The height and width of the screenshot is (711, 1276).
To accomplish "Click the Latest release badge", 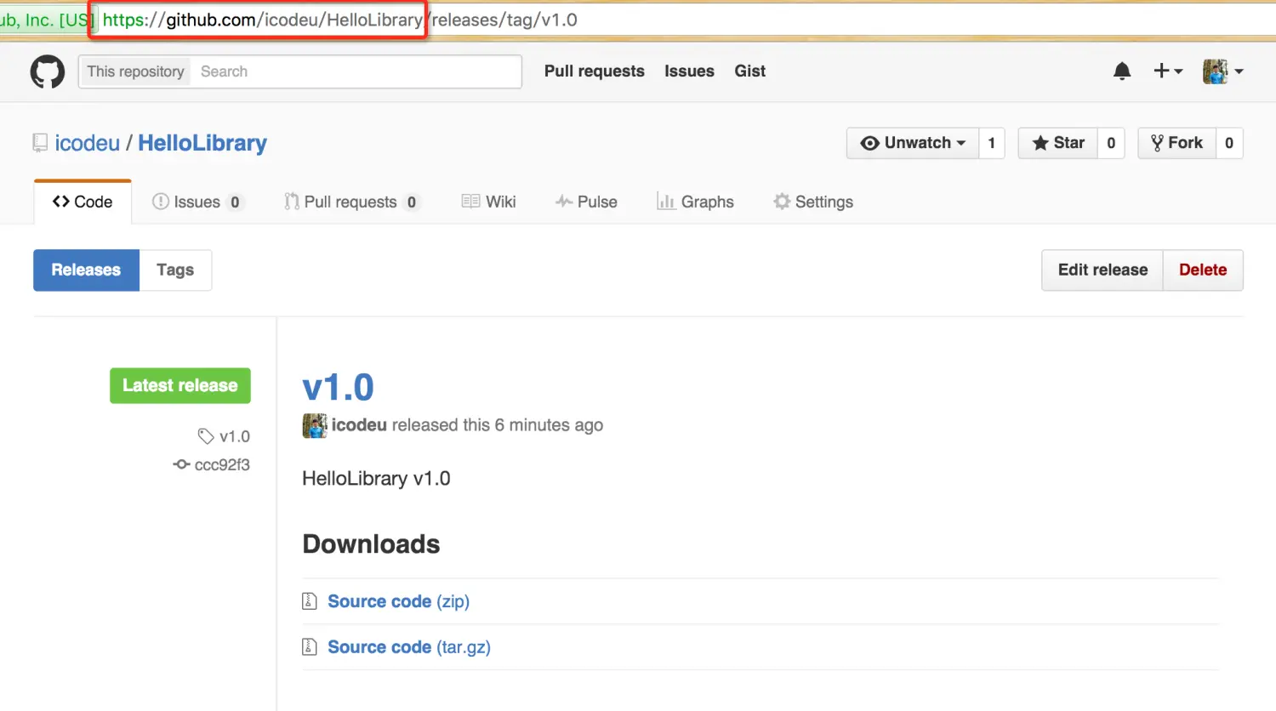I will [x=180, y=385].
